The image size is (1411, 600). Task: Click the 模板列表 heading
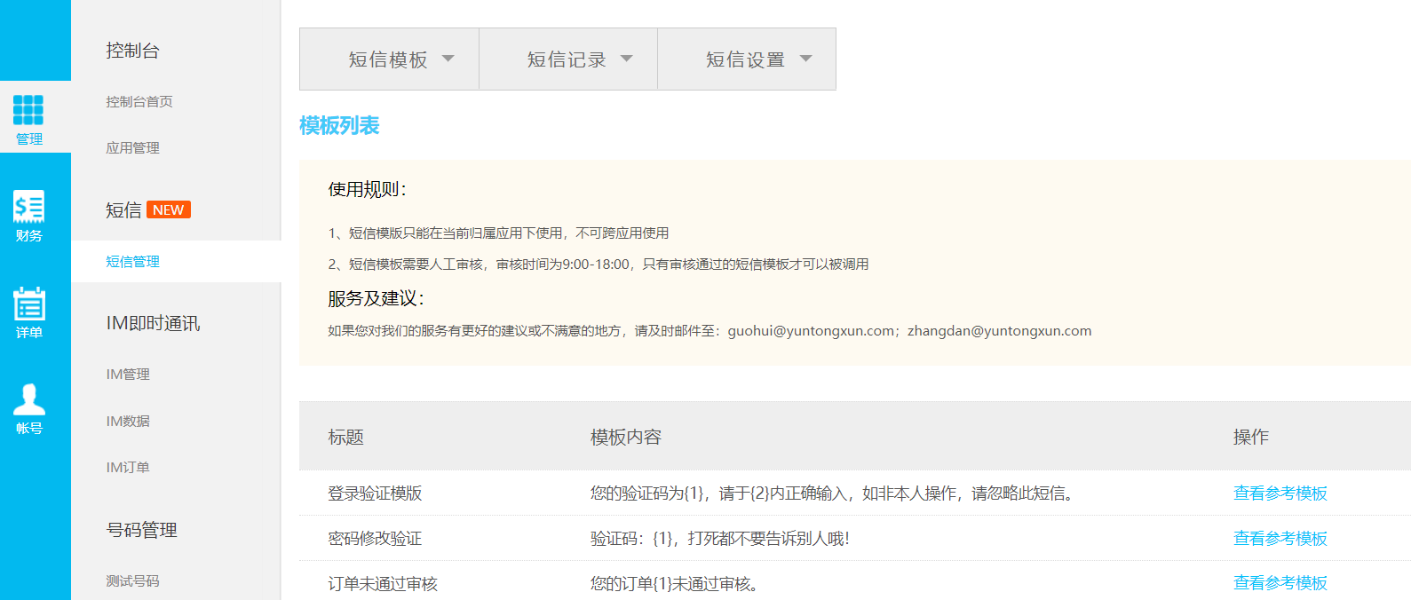pos(339,126)
